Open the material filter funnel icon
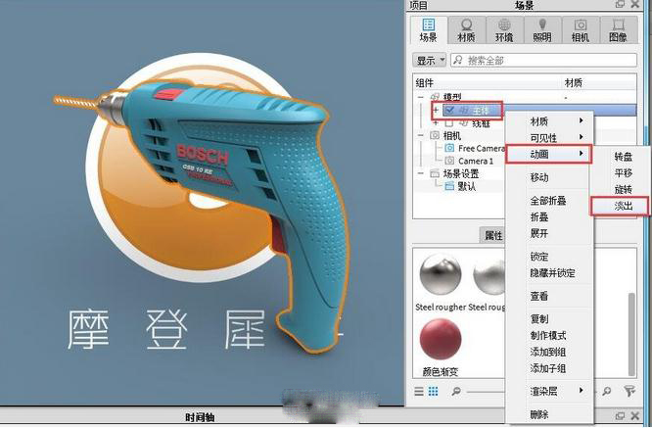This screenshot has height=428, width=652. (629, 391)
